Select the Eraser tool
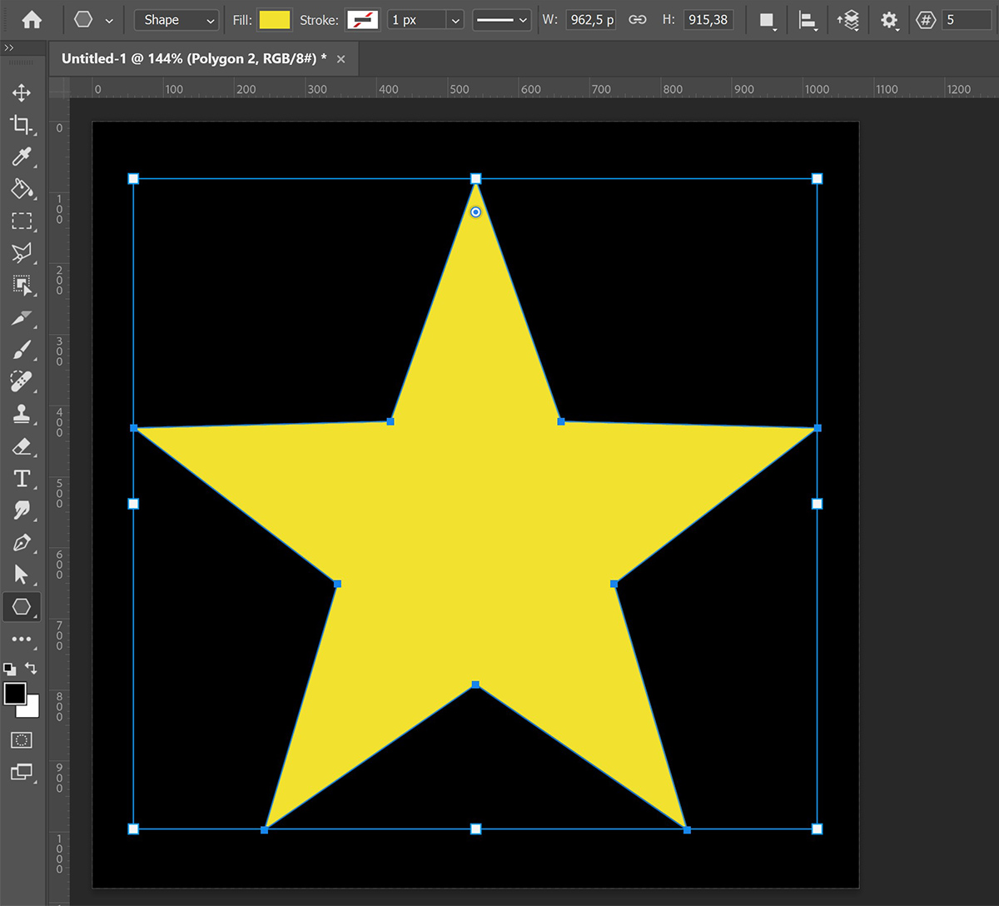The width and height of the screenshot is (999, 906). tap(21, 446)
